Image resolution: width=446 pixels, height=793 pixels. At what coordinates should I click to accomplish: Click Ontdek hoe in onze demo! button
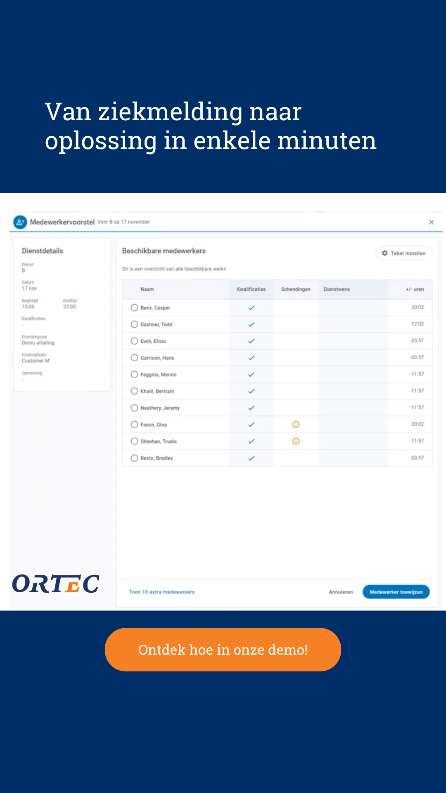pyautogui.click(x=223, y=650)
